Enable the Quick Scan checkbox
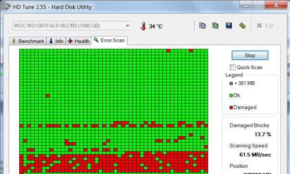The height and width of the screenshot is (174, 290). [x=233, y=67]
